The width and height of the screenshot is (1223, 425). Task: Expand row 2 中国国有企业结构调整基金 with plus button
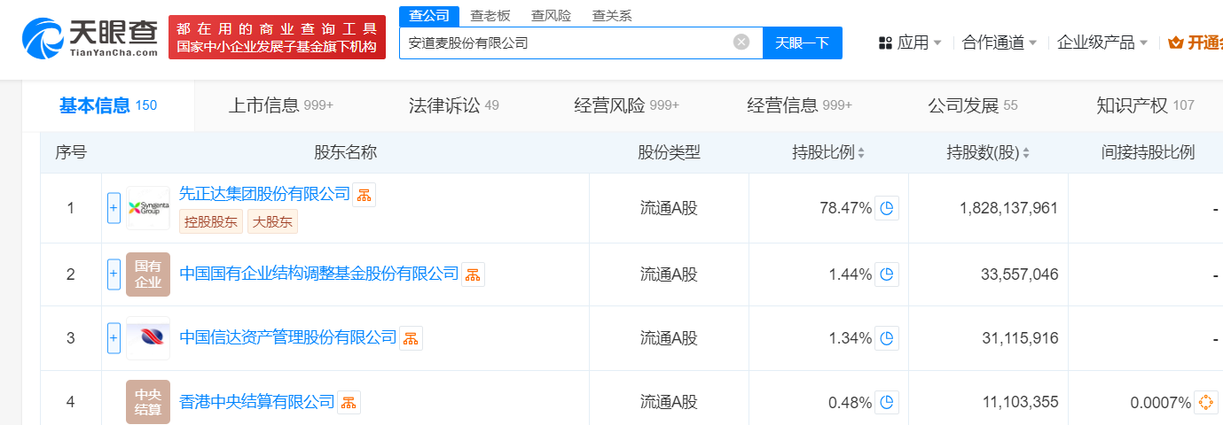pos(114,274)
